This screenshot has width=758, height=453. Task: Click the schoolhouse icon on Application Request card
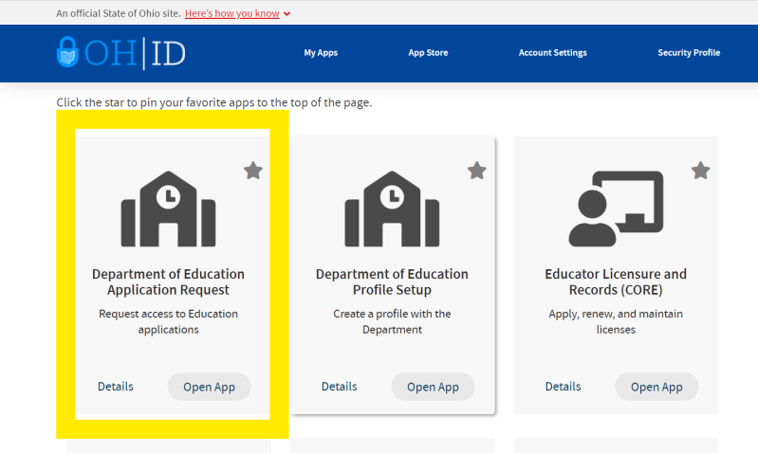coord(168,208)
